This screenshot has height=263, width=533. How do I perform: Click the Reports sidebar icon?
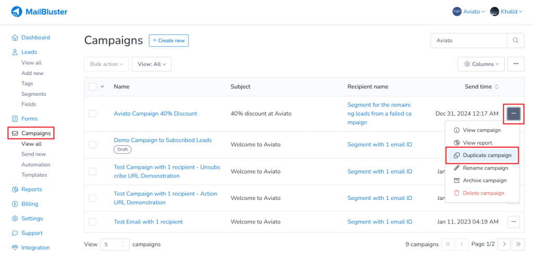point(15,190)
